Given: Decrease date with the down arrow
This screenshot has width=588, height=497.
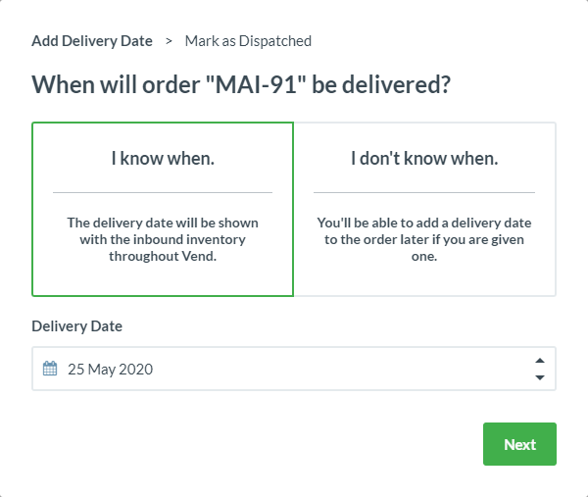Looking at the screenshot, I should (x=540, y=377).
